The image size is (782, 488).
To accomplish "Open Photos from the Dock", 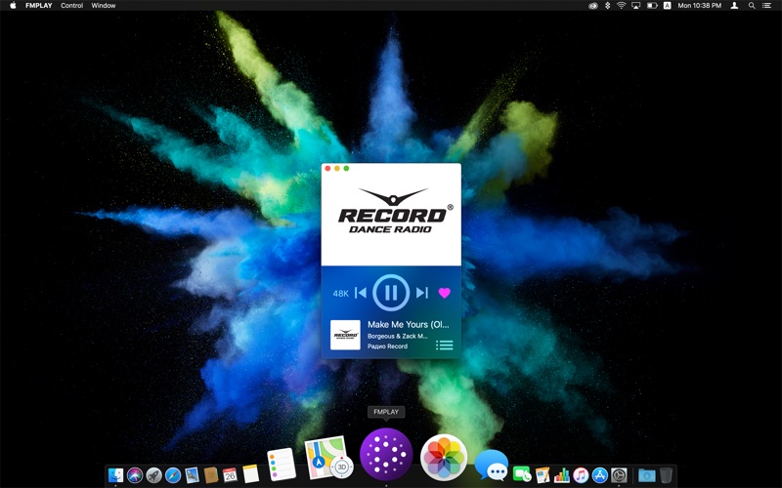I will pos(444,458).
